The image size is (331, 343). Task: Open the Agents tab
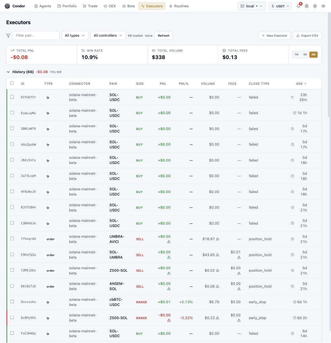pos(43,6)
